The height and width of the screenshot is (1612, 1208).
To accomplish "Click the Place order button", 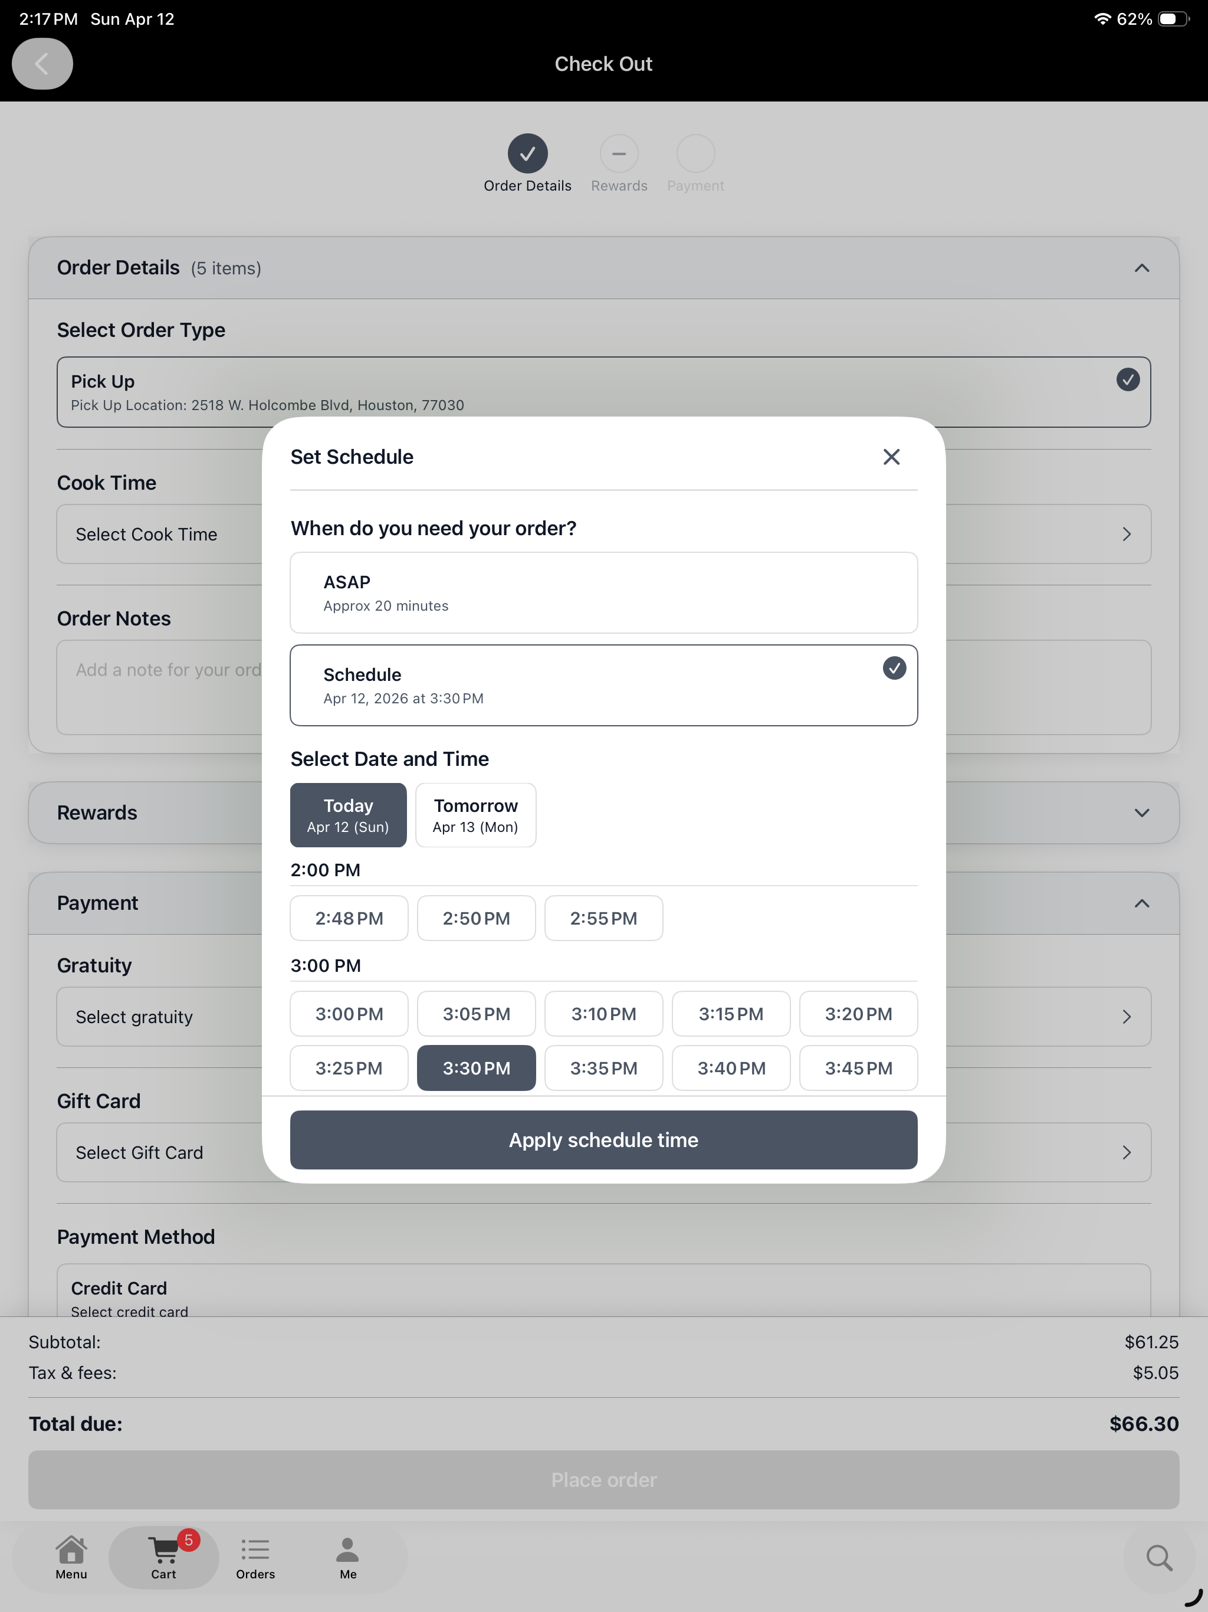I will [x=604, y=1479].
